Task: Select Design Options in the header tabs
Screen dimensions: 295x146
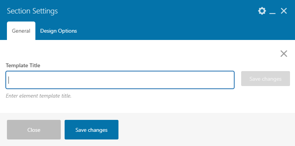Action: click(58, 31)
